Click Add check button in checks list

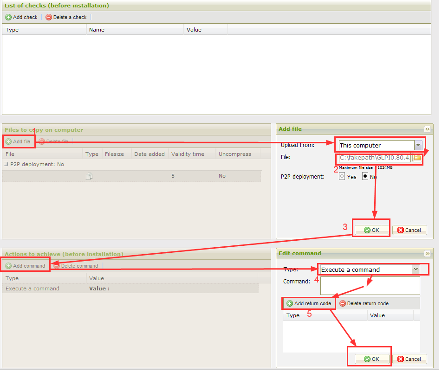click(x=21, y=17)
